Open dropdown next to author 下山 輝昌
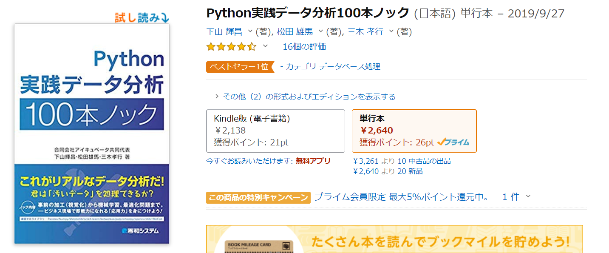This screenshot has width=609, height=253. coord(250,31)
